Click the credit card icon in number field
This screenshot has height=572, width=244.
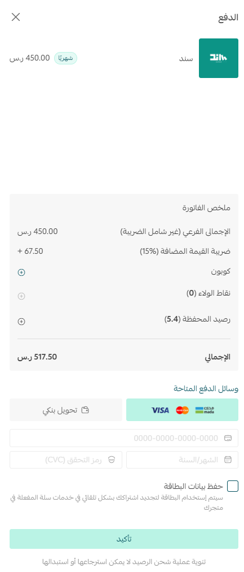(x=228, y=438)
